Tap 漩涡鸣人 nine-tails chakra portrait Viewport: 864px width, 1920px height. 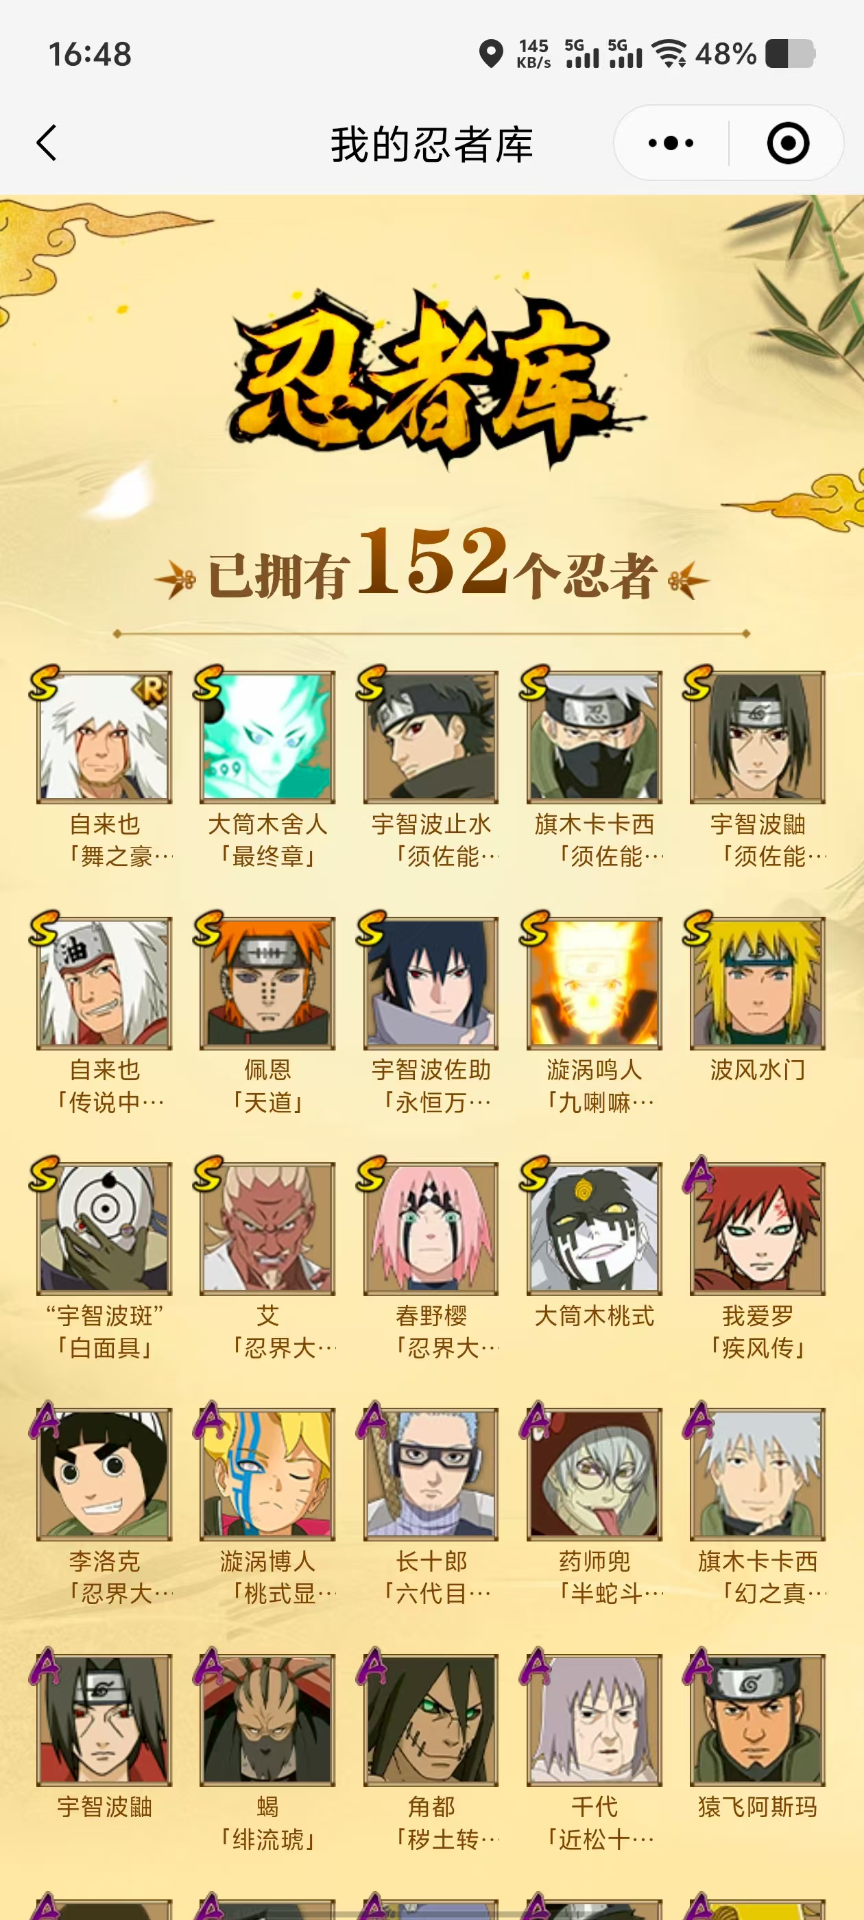click(x=594, y=983)
